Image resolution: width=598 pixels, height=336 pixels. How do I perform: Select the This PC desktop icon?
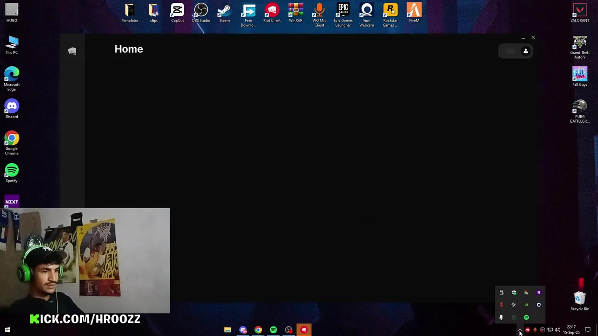tap(12, 45)
